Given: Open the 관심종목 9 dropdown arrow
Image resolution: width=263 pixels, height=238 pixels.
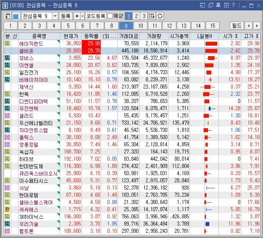Looking at the screenshot, I should tap(55, 16).
